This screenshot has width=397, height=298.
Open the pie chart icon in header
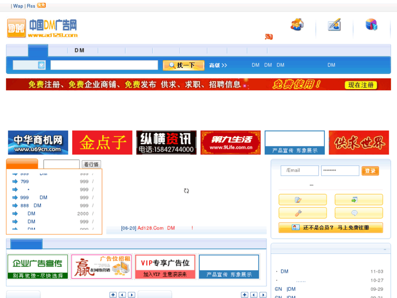click(x=371, y=25)
